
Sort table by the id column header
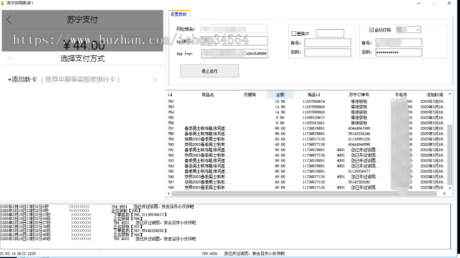[175, 95]
